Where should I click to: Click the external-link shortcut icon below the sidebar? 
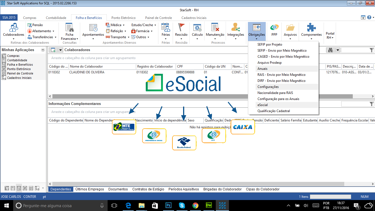click(x=37, y=188)
